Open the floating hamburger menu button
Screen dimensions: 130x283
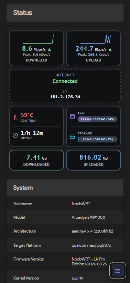(x=118, y=271)
